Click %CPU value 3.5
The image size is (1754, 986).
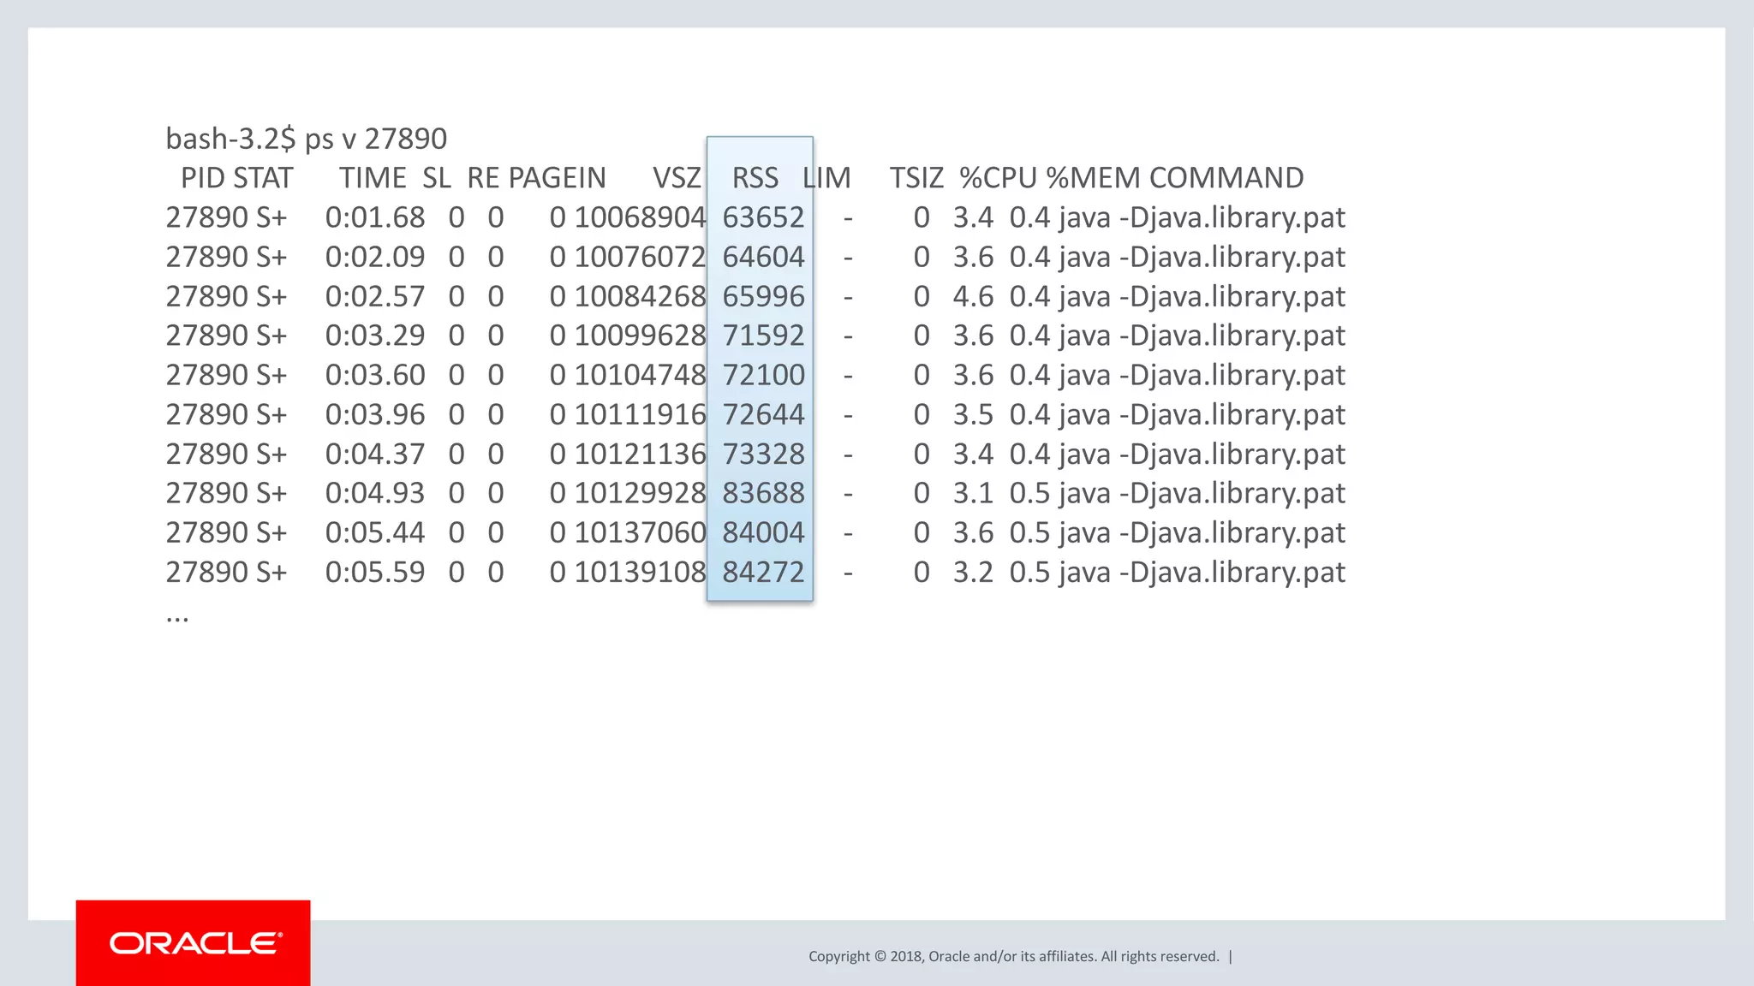tap(973, 414)
